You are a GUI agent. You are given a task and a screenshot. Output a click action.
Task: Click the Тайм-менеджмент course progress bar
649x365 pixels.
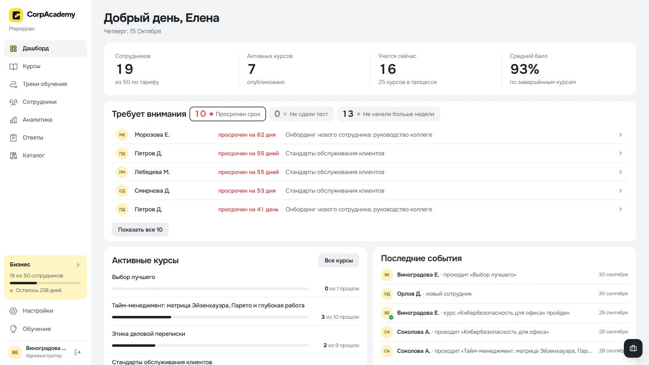click(210, 317)
